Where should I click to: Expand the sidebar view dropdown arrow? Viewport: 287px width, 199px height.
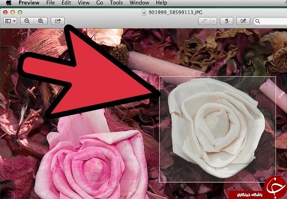click(x=14, y=21)
